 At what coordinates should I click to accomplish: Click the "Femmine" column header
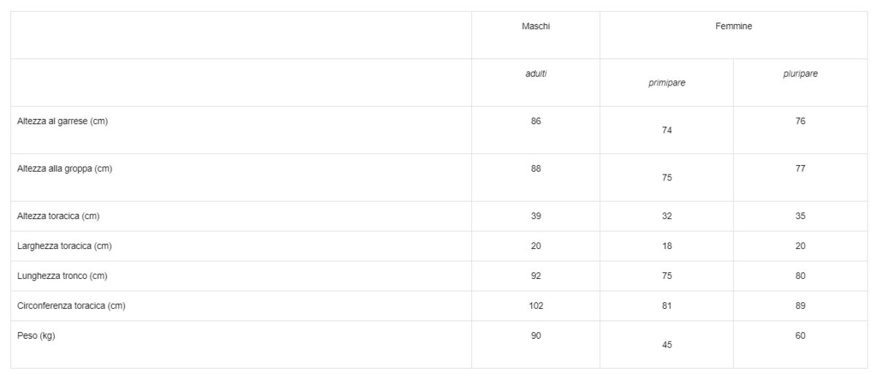click(733, 26)
